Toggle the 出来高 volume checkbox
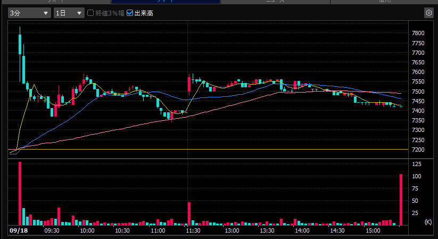The image size is (438, 239). pos(130,13)
